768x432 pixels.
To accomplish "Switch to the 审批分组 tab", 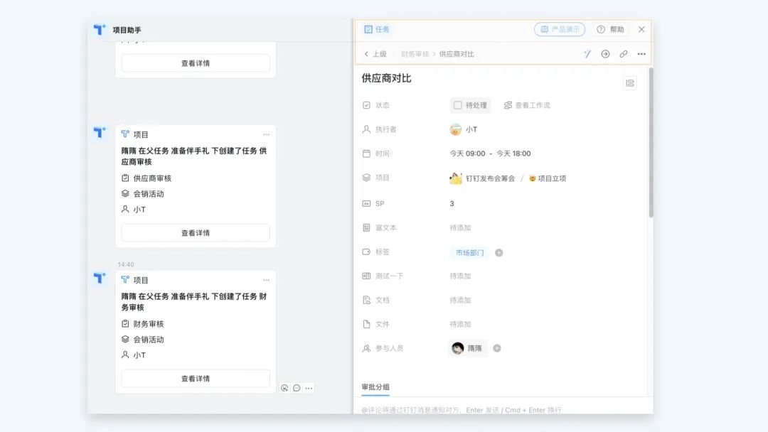I will point(375,387).
